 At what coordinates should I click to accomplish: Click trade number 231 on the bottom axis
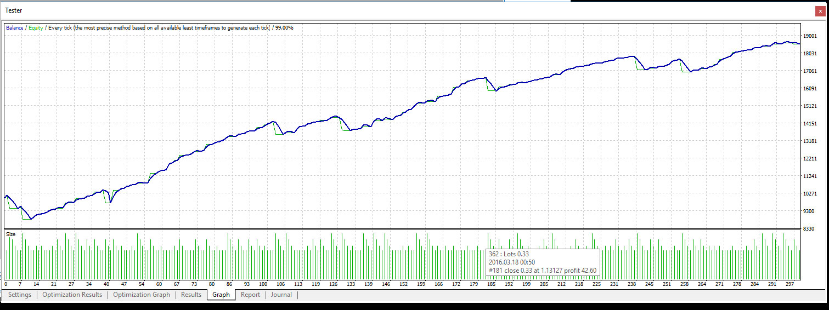click(614, 284)
